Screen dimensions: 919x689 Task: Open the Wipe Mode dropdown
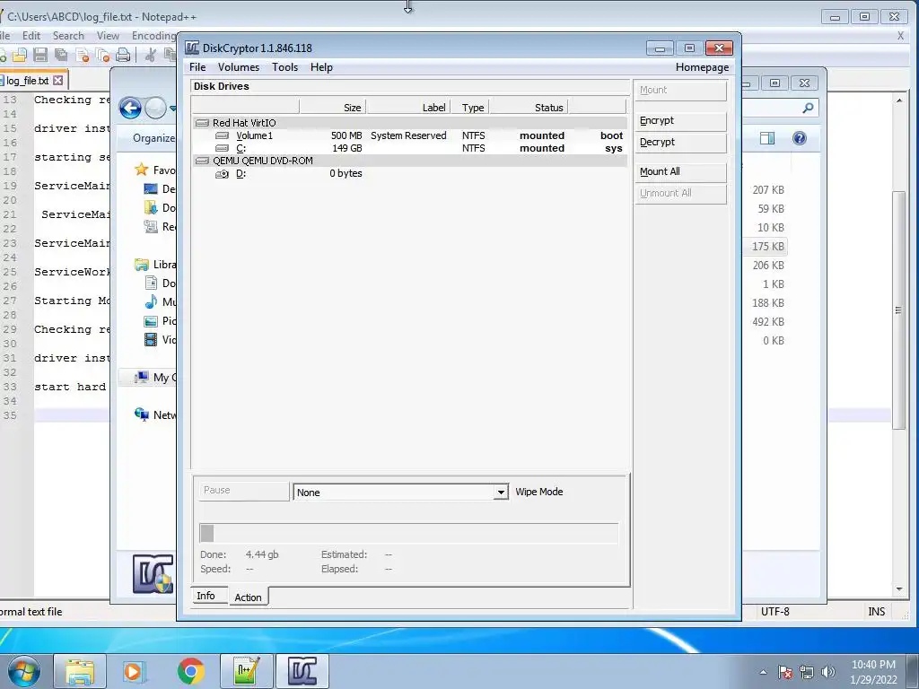pyautogui.click(x=501, y=493)
